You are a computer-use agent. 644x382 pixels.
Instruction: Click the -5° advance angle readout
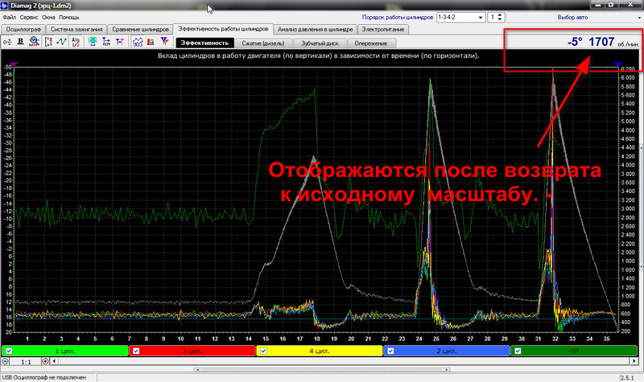pyautogui.click(x=575, y=42)
